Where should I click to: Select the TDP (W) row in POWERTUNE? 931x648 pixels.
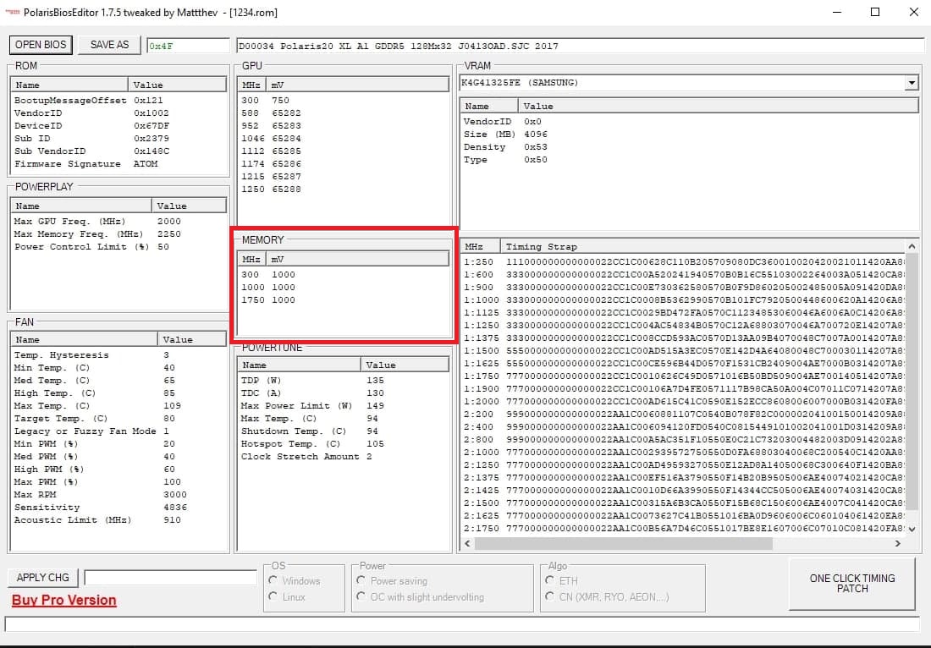click(x=343, y=381)
